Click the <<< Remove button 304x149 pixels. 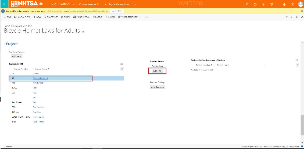coord(157,87)
